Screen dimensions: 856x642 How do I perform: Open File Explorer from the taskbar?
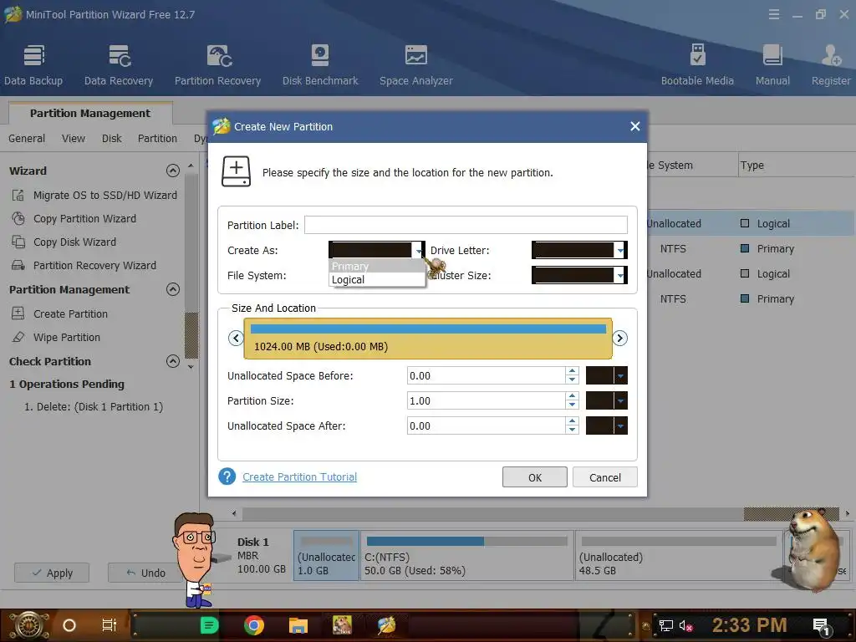pos(298,625)
